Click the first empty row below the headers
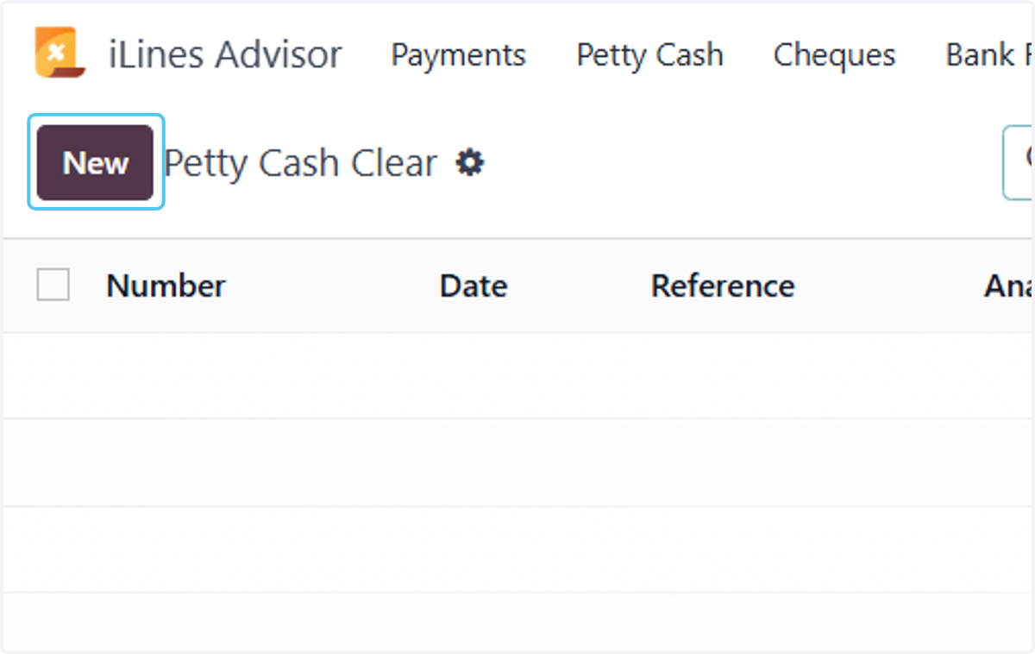Viewport: 1035px width, 654px height. tap(517, 375)
